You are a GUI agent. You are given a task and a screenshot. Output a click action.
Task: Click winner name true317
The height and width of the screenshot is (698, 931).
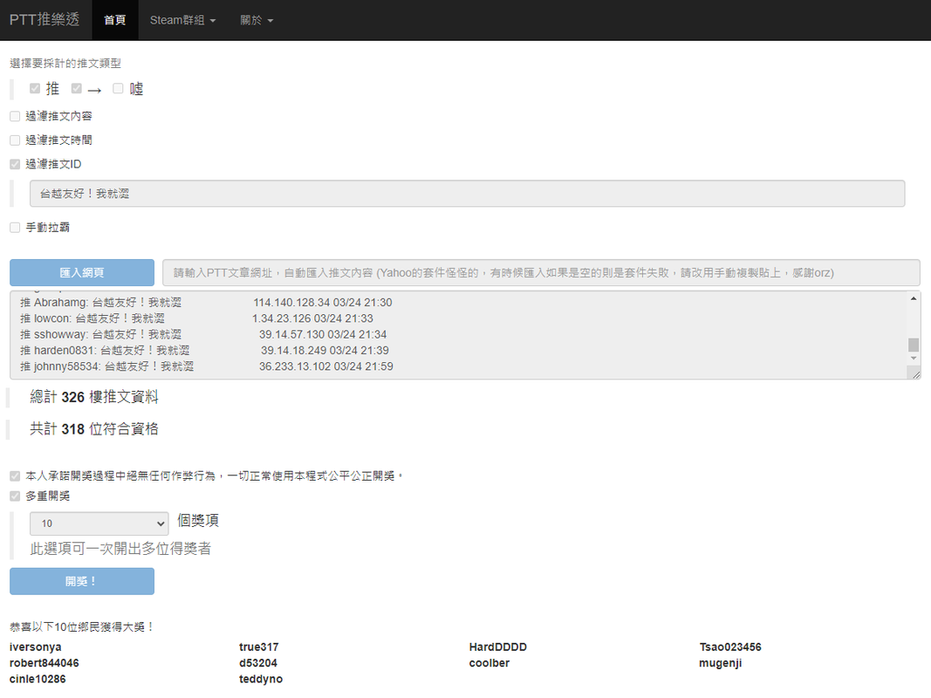(259, 647)
